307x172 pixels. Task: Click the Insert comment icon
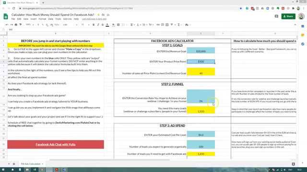(x=163, y=25)
